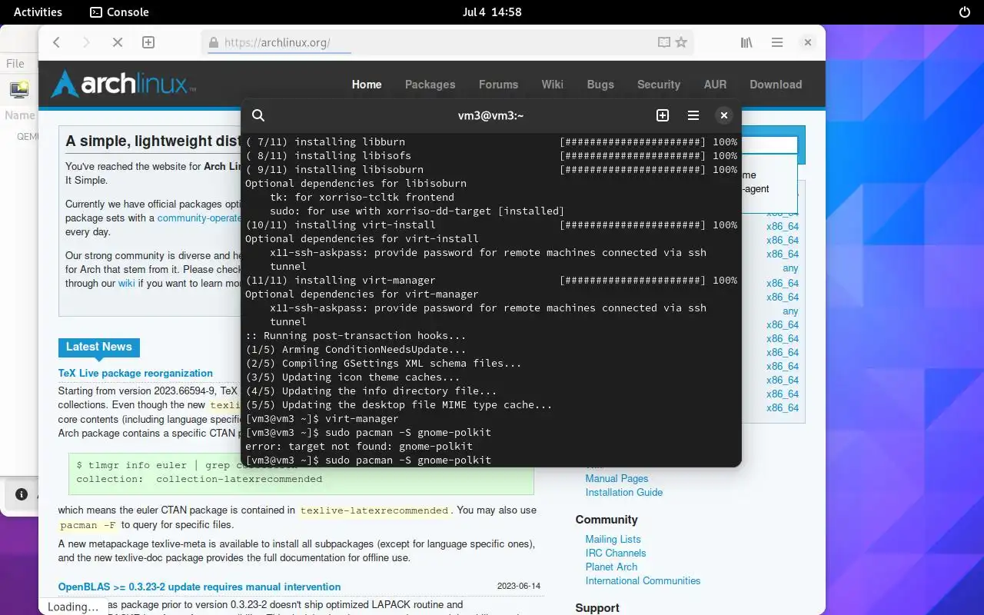Click the browser back arrow
Image resolution: width=984 pixels, height=615 pixels.
point(56,43)
